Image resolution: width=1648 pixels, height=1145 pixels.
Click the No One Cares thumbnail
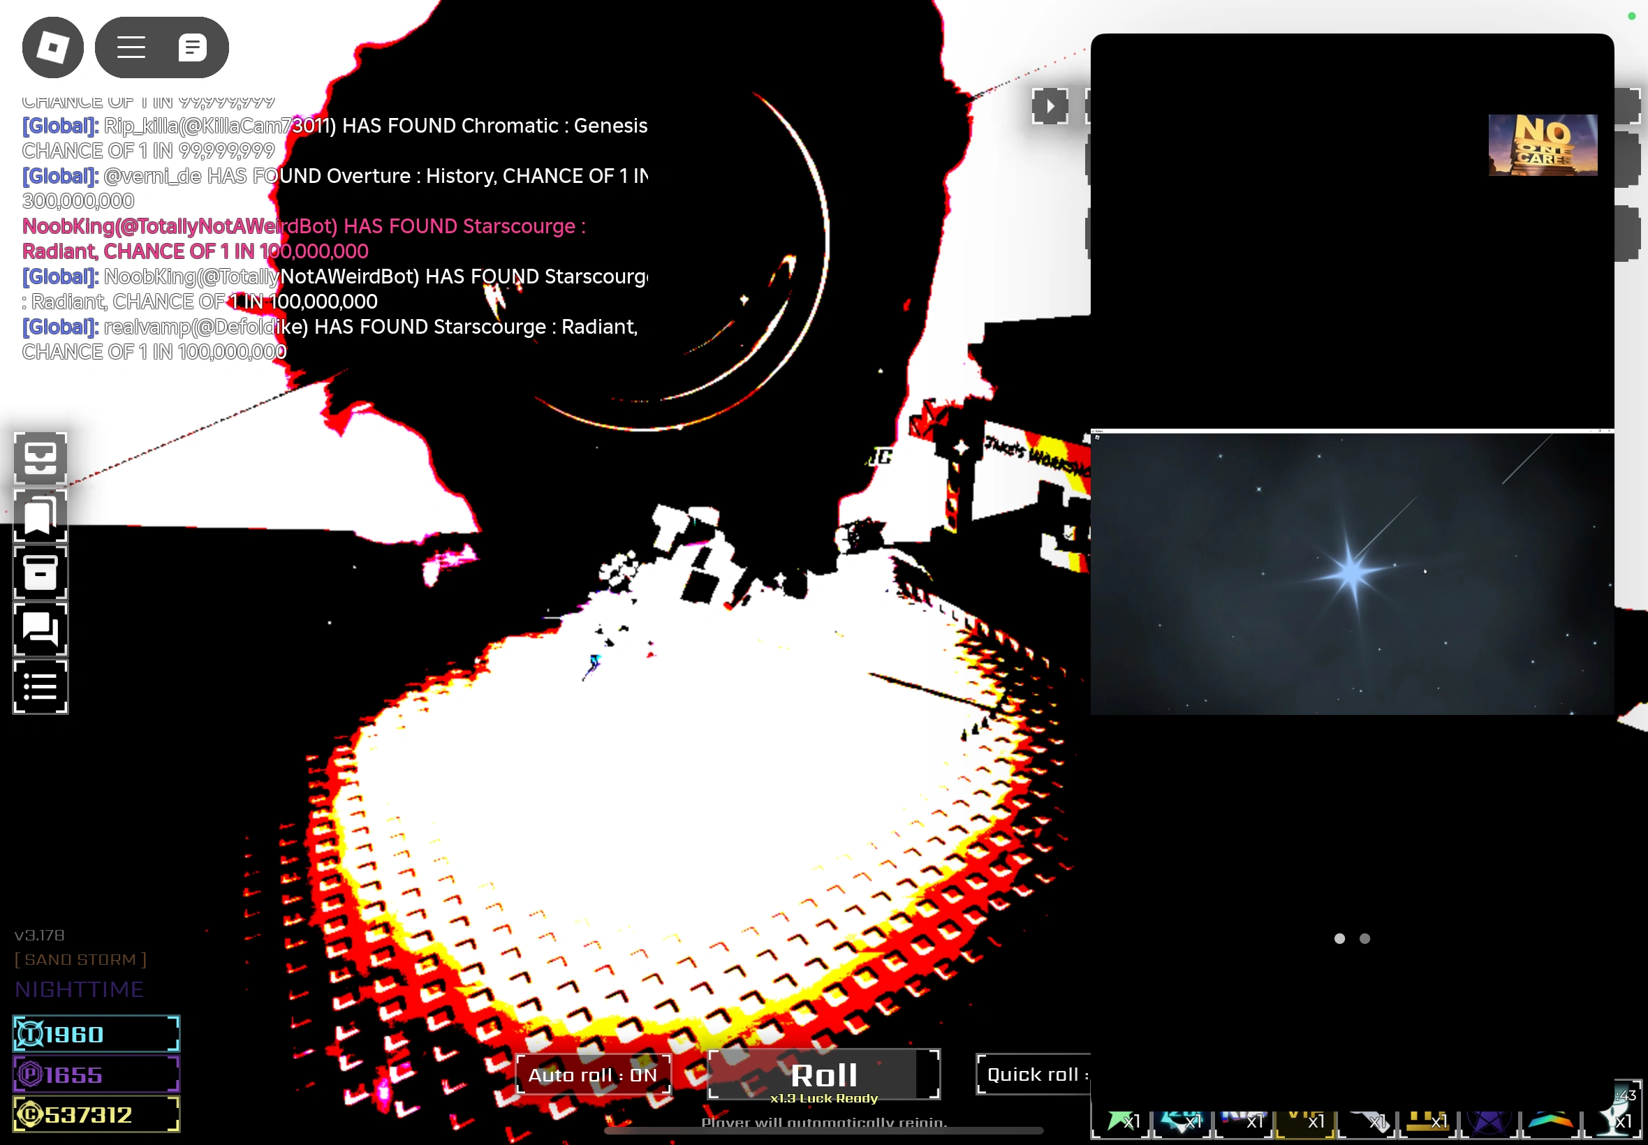(x=1543, y=145)
